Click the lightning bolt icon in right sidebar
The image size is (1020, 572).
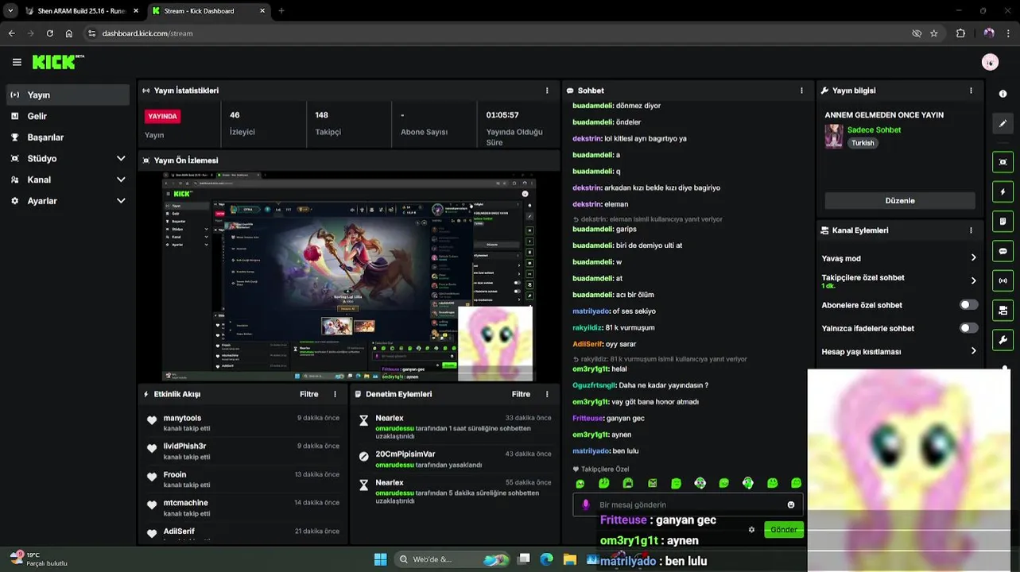coord(1003,191)
